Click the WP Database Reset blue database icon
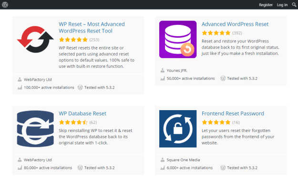 click(x=35, y=129)
